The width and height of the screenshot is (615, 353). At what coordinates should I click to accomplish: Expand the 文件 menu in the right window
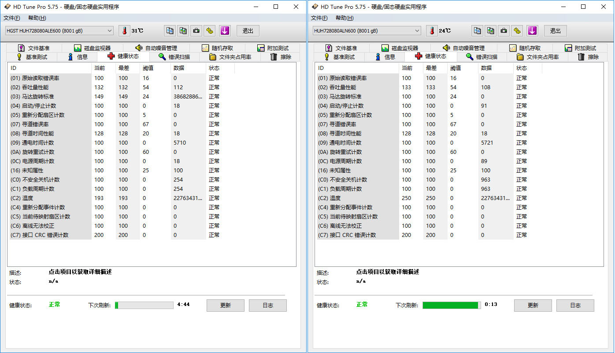319,18
